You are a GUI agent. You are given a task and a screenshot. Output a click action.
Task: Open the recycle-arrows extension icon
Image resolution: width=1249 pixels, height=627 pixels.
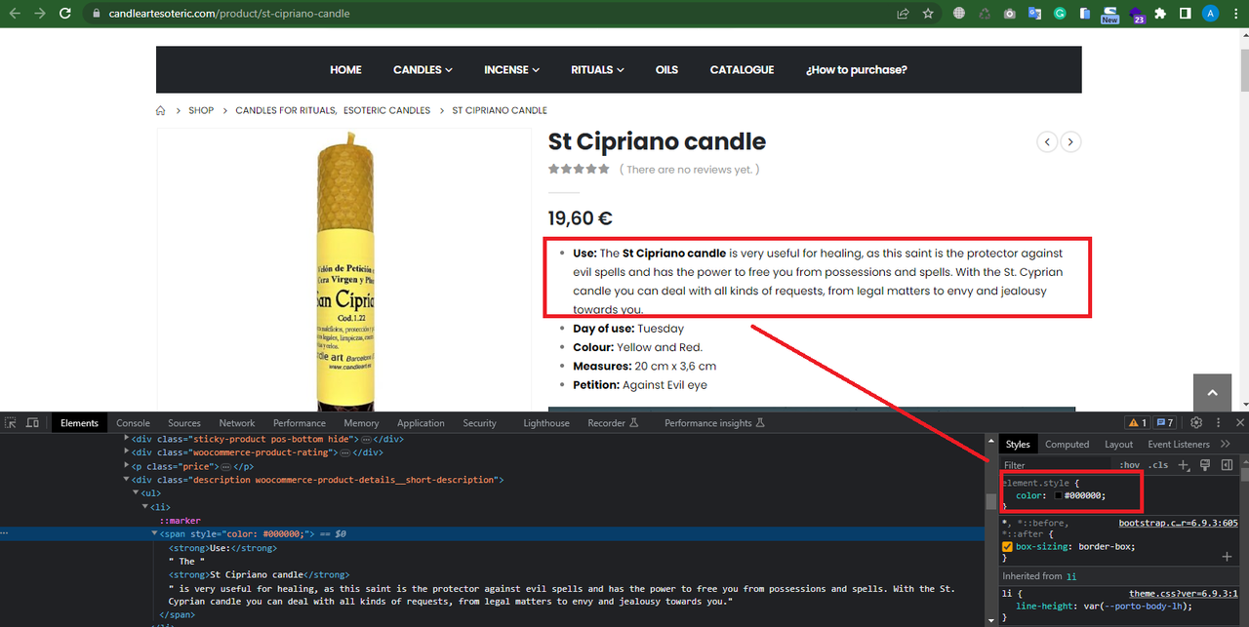click(x=985, y=14)
